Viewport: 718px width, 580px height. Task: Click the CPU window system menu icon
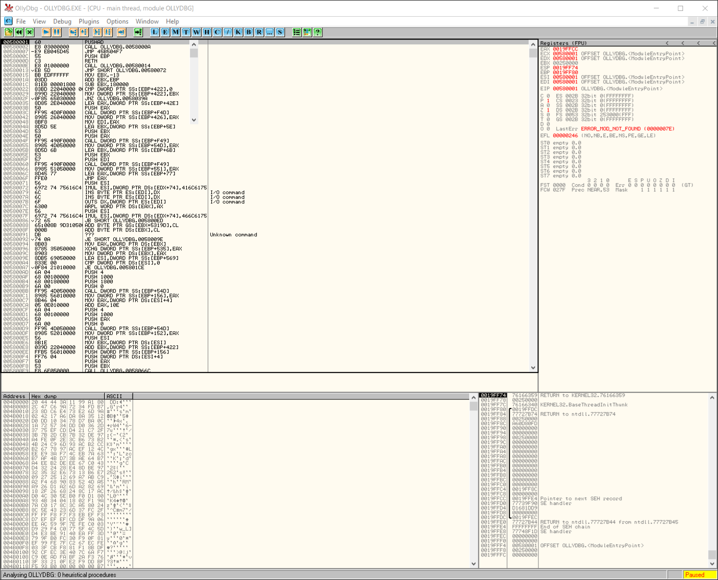(x=8, y=21)
